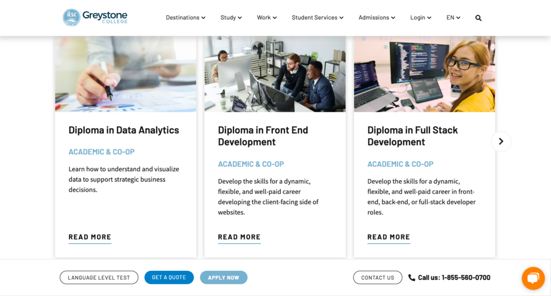Viewport: 551px width, 296px height.
Task: Click Academic & Co-op under Front End Development
Action: [251, 164]
